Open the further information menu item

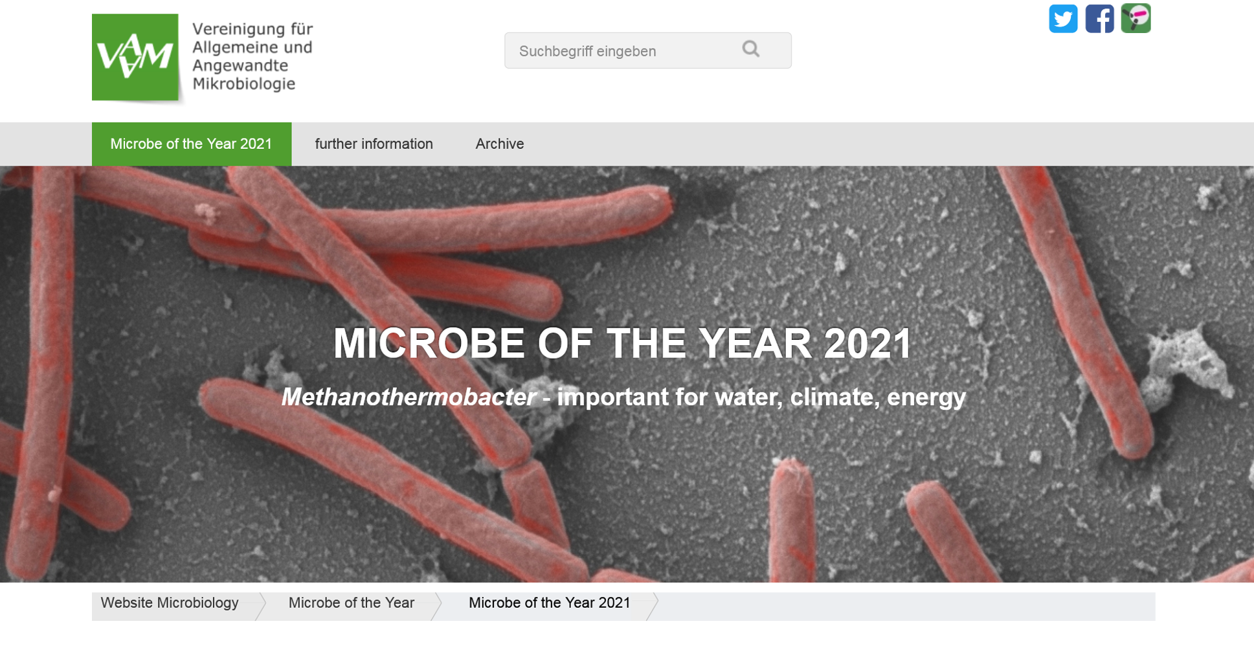click(x=374, y=144)
